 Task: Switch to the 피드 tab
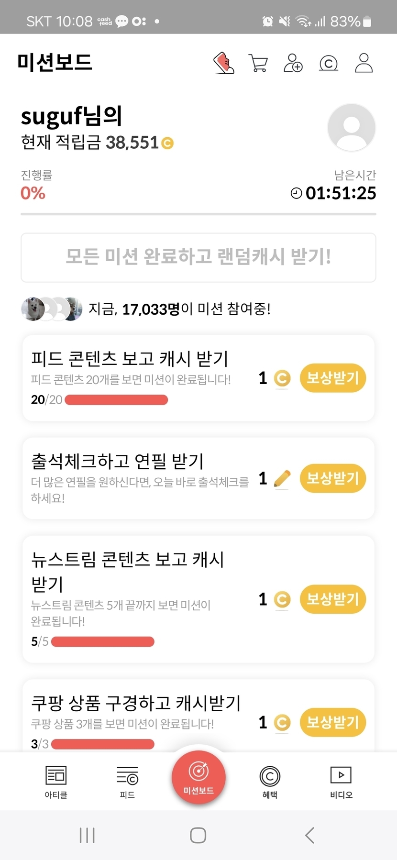127,782
